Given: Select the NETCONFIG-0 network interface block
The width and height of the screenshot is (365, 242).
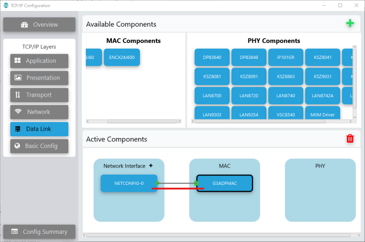Looking at the screenshot, I should coord(129,183).
